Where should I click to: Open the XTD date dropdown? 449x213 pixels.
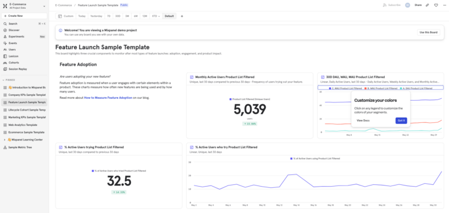coord(156,16)
